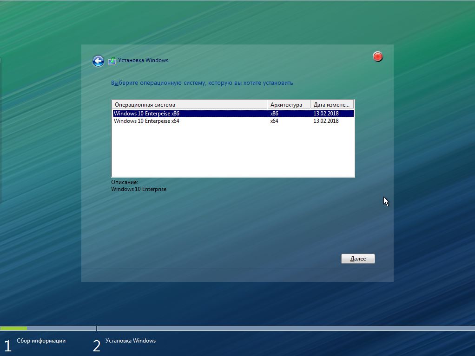This screenshot has width=475, height=356.
Task: Click the 13.02.2018 date in the x64 row
Action: coord(326,121)
